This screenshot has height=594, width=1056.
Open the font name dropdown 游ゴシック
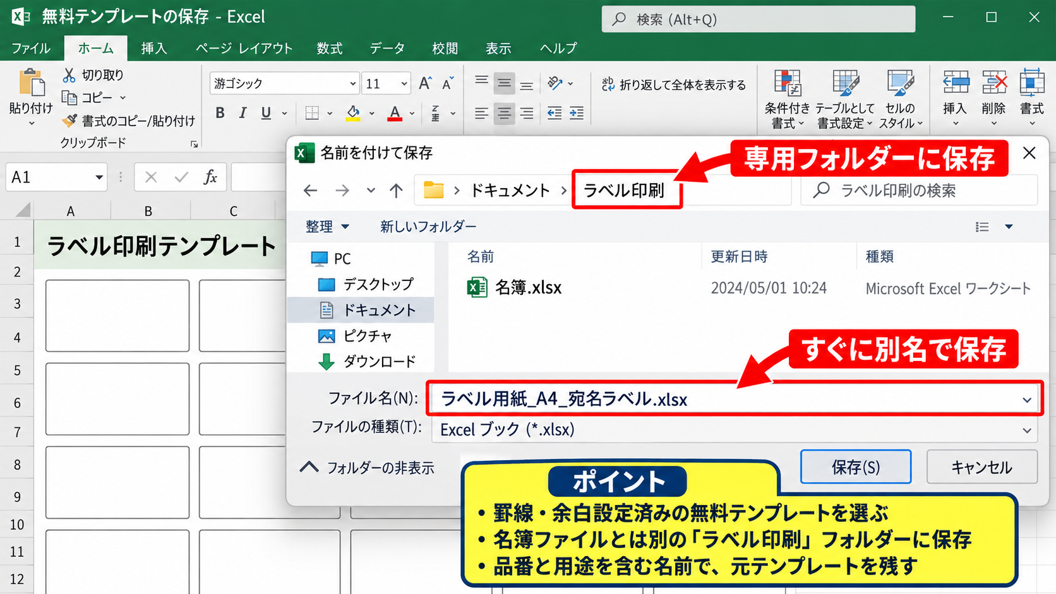pyautogui.click(x=352, y=83)
